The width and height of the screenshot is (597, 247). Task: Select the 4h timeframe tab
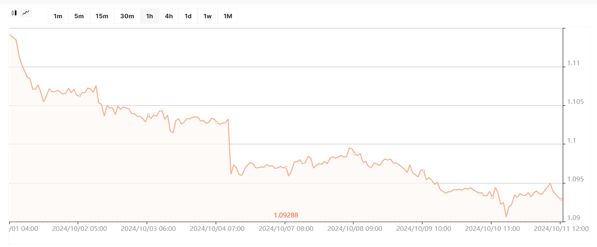click(169, 16)
